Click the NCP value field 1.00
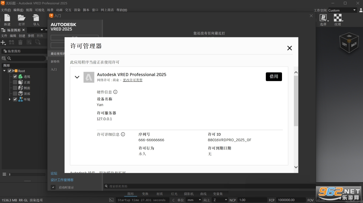This screenshot has height=203, width=363. pyautogui.click(x=252, y=200)
